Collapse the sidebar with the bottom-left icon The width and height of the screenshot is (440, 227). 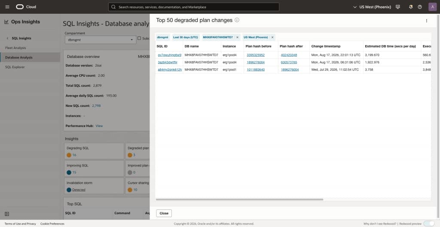click(7, 214)
